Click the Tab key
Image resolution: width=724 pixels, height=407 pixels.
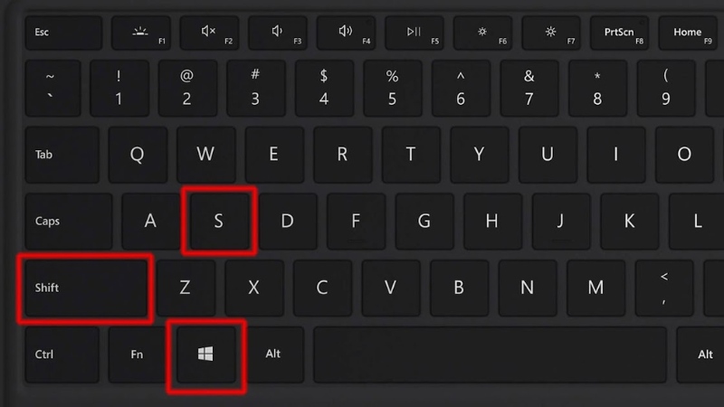[62, 155]
